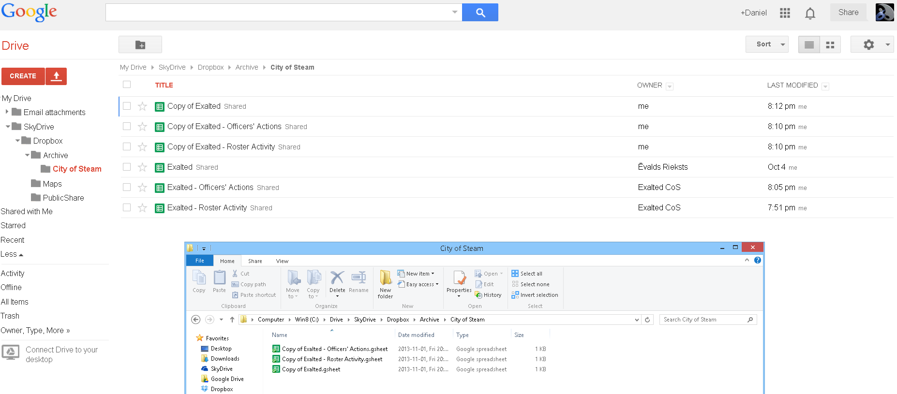Switch to the Share ribbon tab
The height and width of the screenshot is (394, 897).
tap(255, 261)
